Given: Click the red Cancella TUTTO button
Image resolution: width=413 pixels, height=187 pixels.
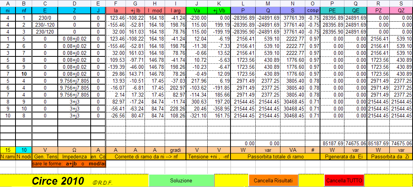Looking at the screenshot, I should 344,180.
